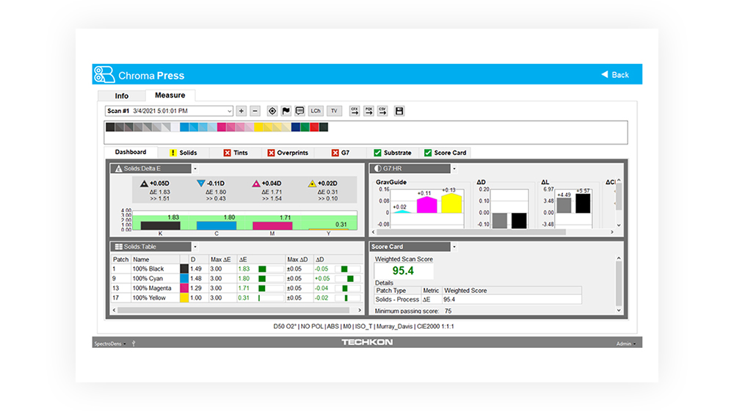Open the Solids:Table view dropdown
The height and width of the screenshot is (411, 734).
(x=195, y=247)
